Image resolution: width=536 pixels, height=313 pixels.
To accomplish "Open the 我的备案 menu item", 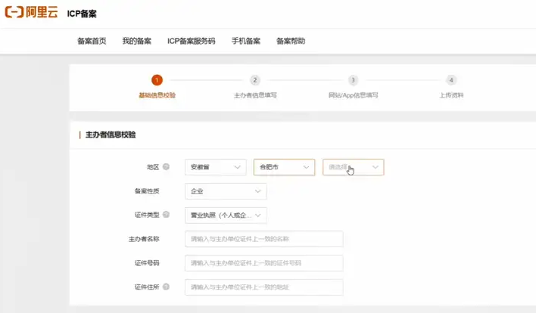I will click(137, 41).
